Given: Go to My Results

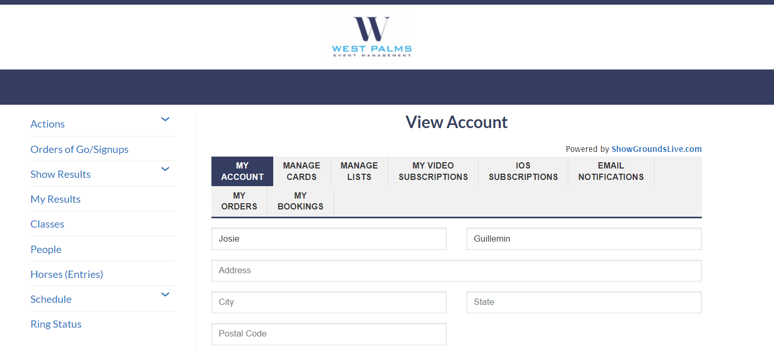Looking at the screenshot, I should (x=56, y=199).
